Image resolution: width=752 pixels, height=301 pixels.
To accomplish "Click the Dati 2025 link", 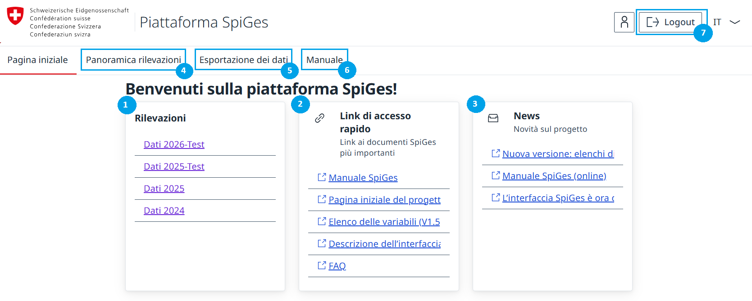I will pos(164,189).
